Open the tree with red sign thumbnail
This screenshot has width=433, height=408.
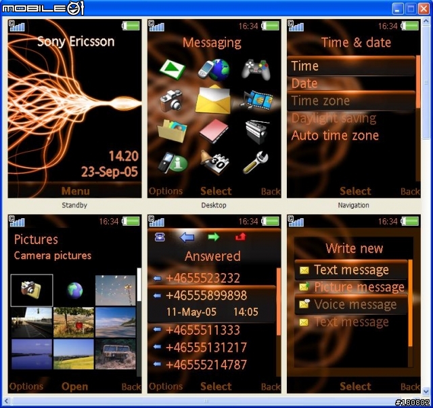74,323
